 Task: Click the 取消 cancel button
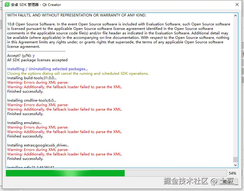pos(228,181)
